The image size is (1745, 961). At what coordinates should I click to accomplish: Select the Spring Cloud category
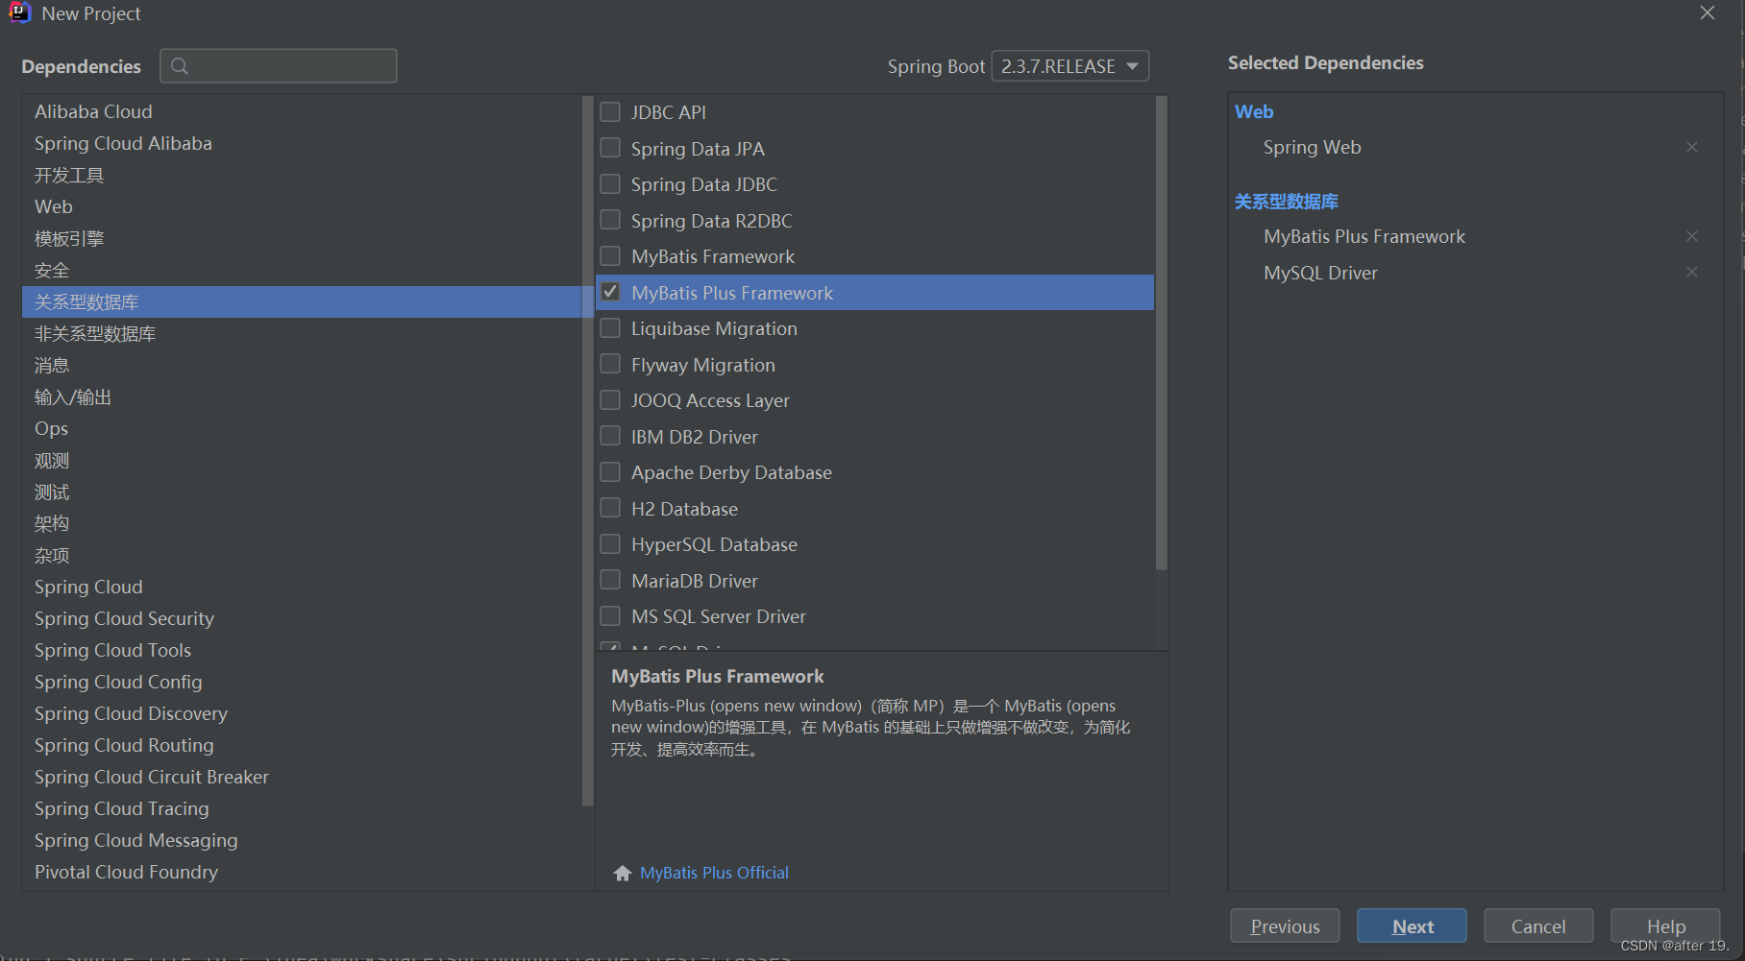point(302,587)
